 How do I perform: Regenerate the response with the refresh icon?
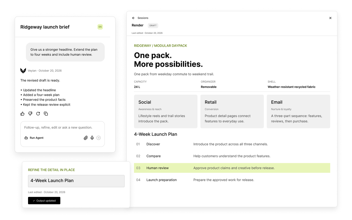coord(38,114)
